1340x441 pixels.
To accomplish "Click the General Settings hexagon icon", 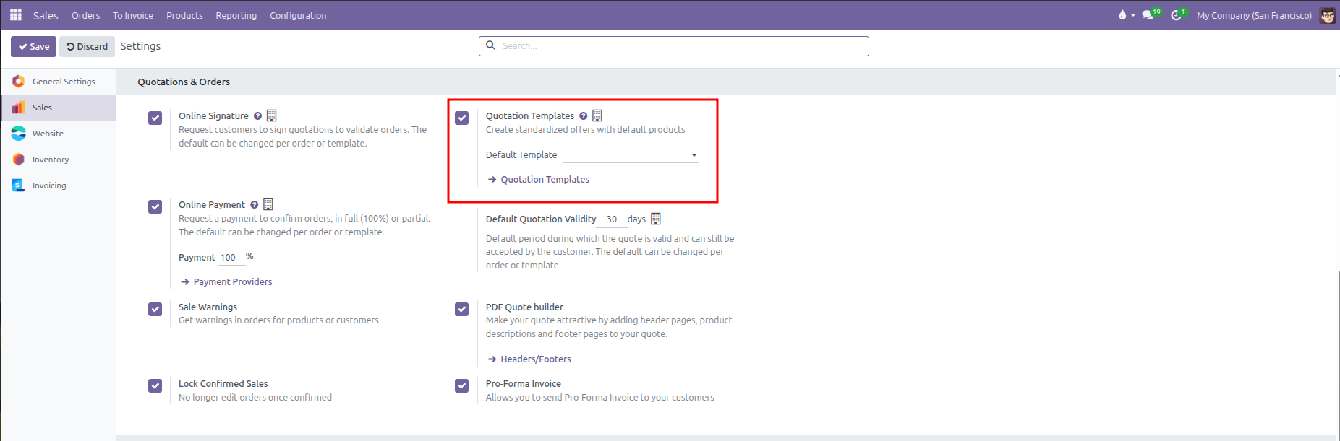I will pyautogui.click(x=19, y=82).
